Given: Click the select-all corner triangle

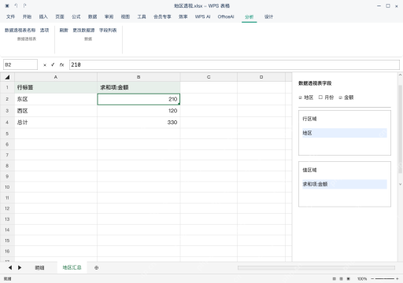Looking at the screenshot, I should (7, 77).
